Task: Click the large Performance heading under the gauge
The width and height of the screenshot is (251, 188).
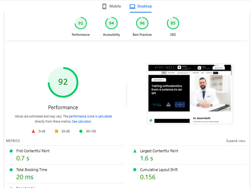Action: point(63,107)
